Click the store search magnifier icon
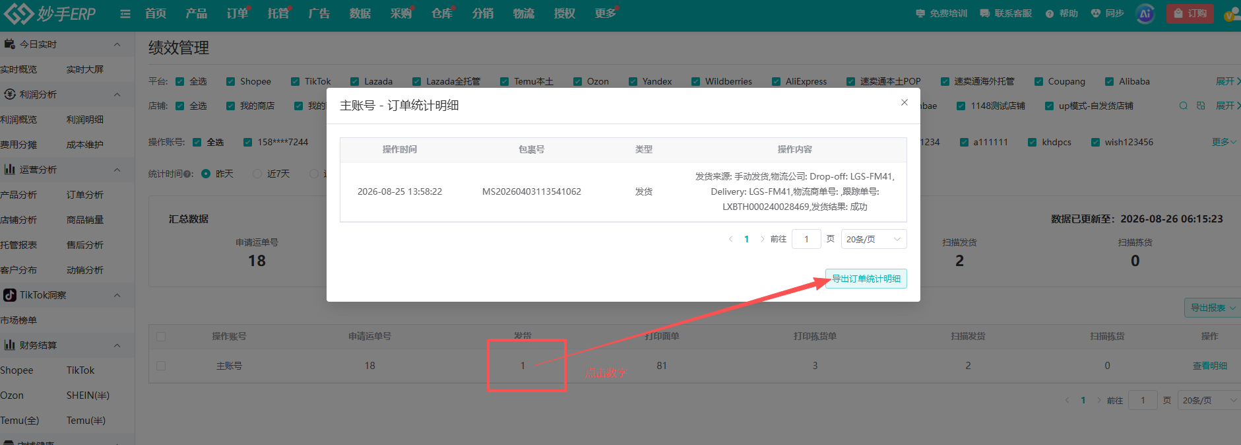This screenshot has width=1241, height=445. click(1184, 106)
